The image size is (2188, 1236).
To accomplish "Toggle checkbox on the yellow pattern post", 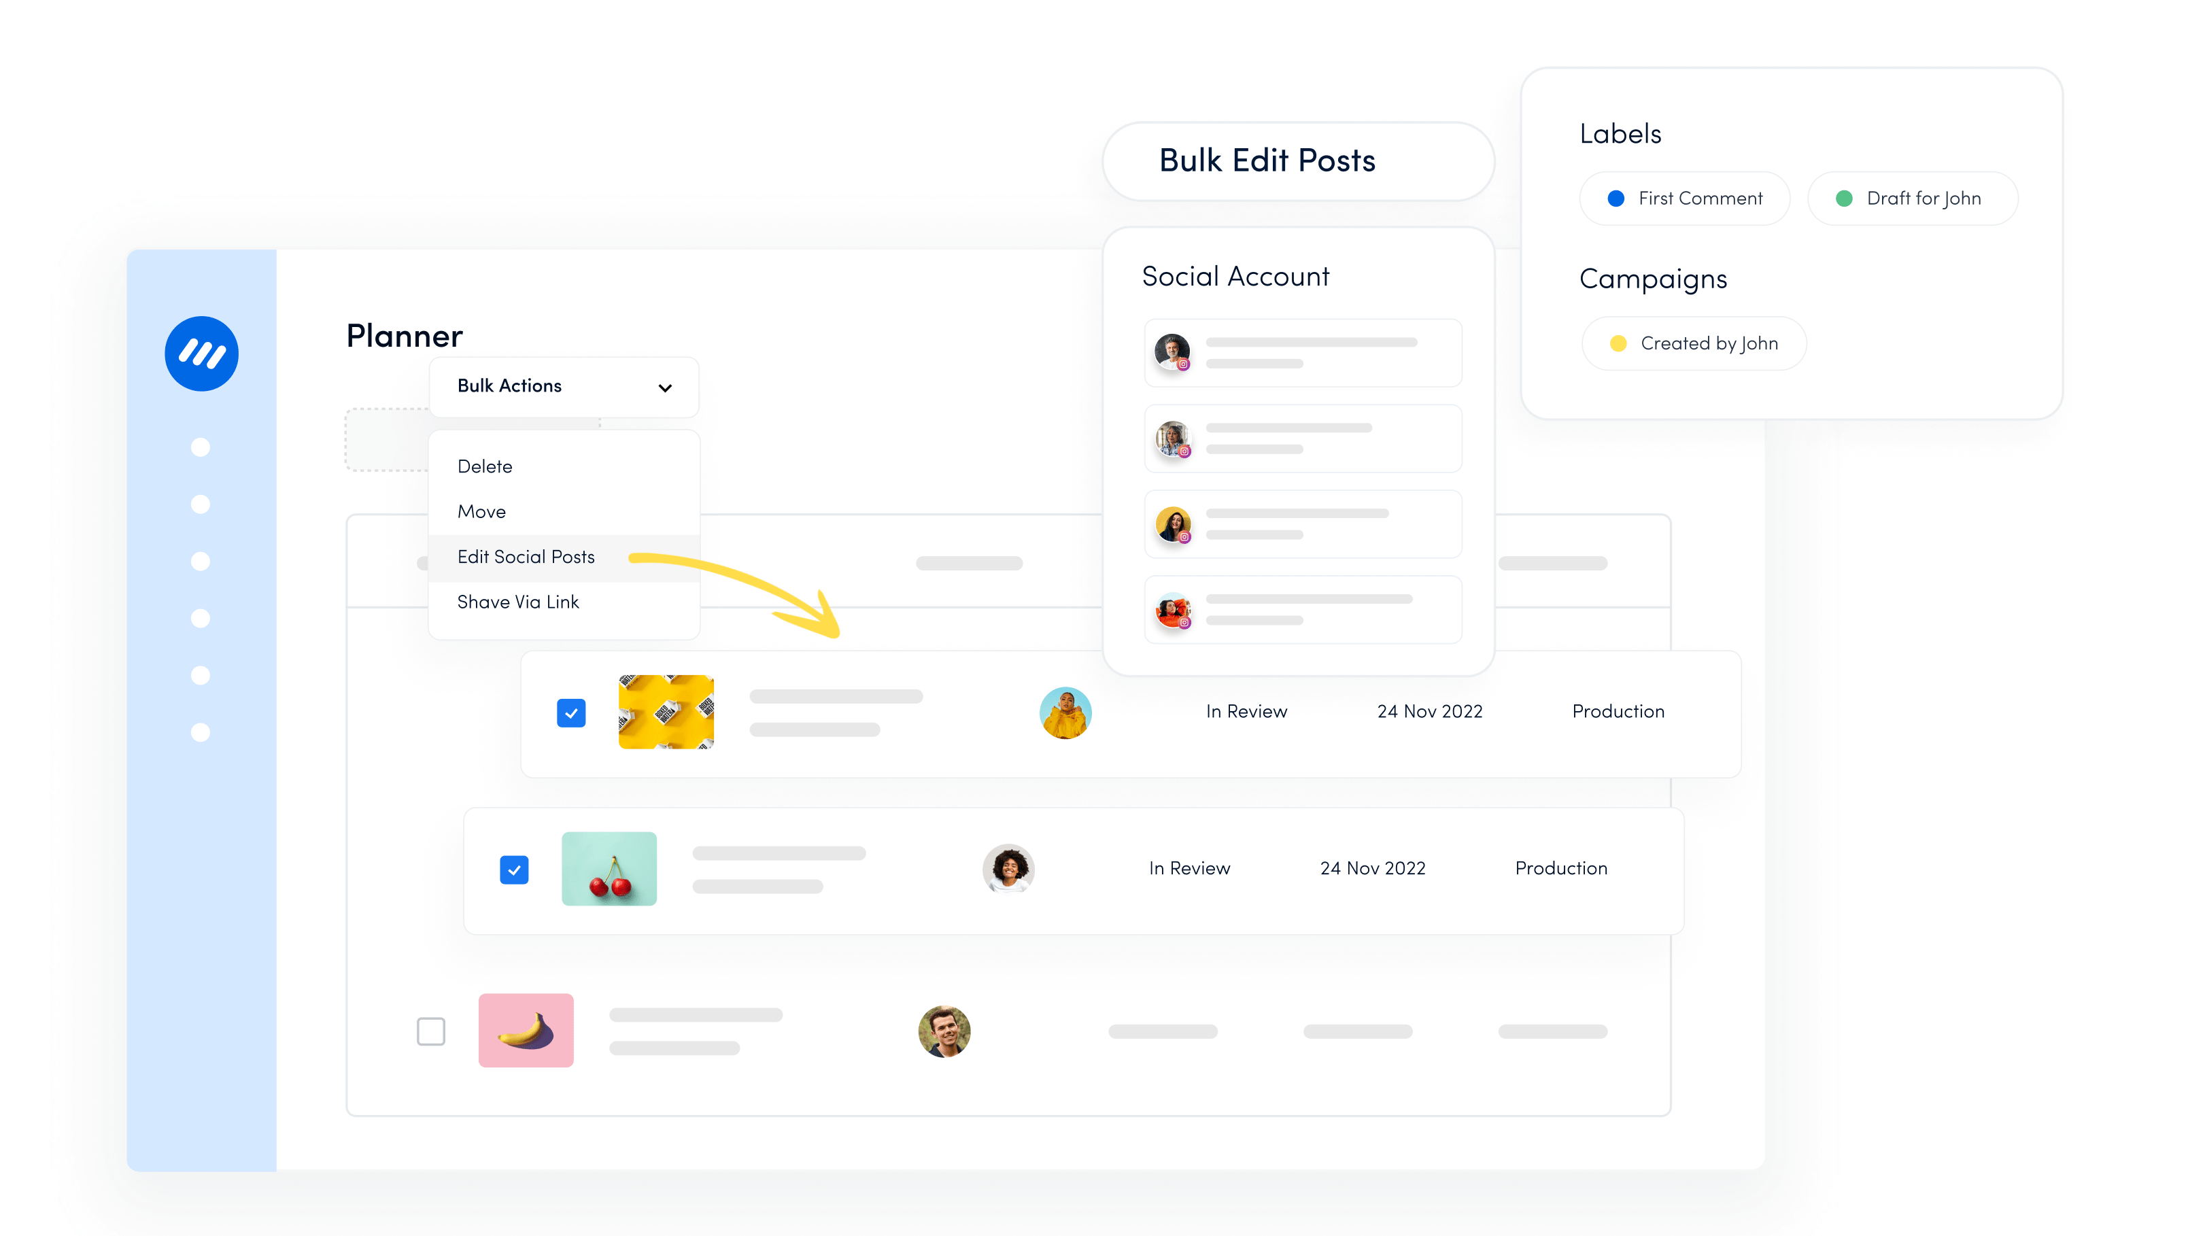I will click(570, 710).
